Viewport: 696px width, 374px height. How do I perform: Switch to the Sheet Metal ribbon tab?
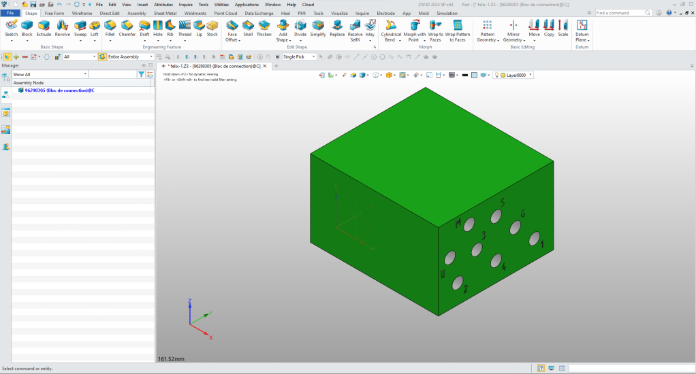click(x=165, y=13)
